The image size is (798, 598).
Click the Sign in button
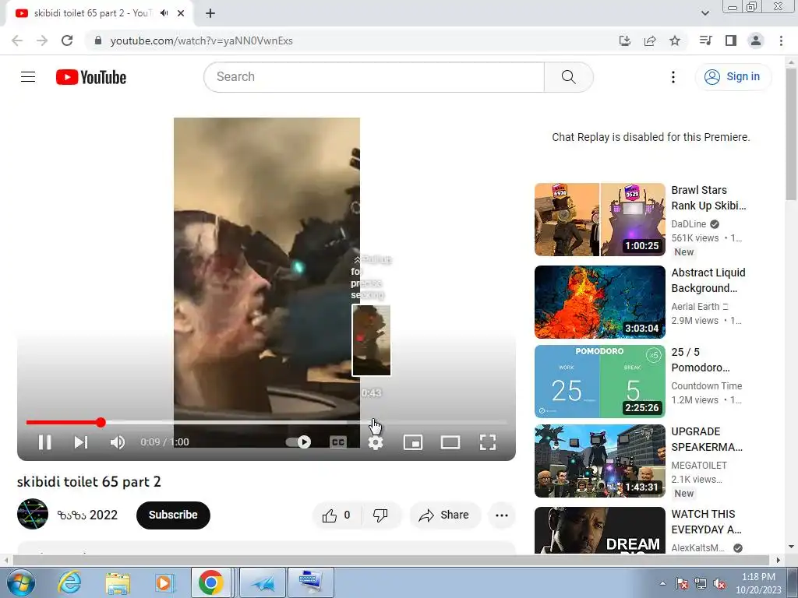(x=733, y=77)
